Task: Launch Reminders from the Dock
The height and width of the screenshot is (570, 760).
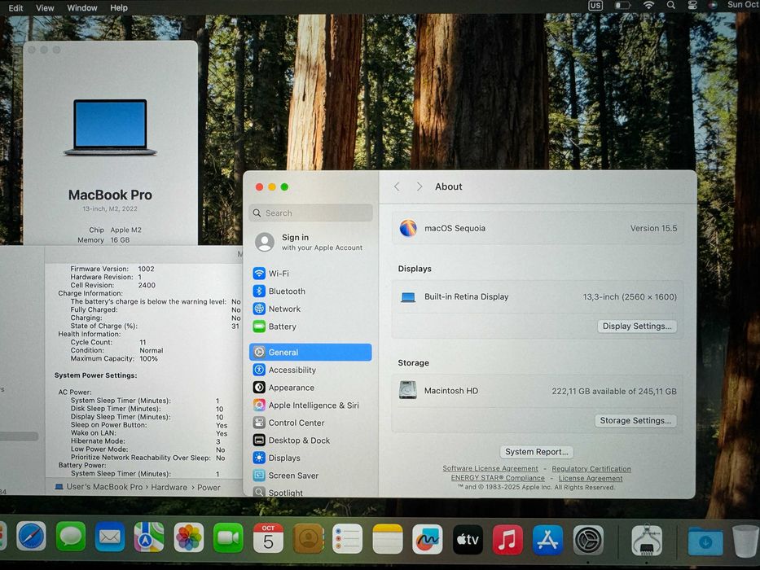Action: click(x=348, y=538)
